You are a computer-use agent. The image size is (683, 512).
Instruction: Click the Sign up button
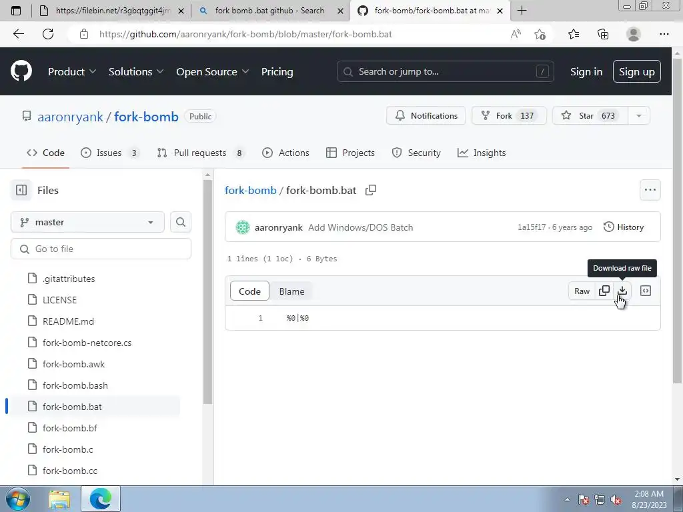637,71
